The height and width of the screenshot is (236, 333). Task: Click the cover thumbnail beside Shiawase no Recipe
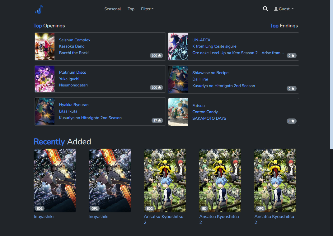(178, 80)
